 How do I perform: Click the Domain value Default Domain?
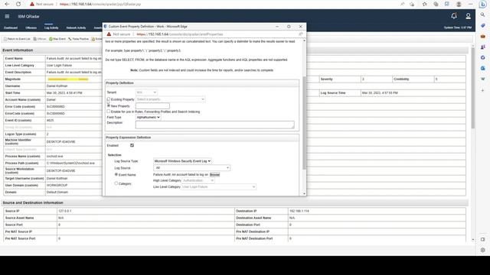pyautogui.click(x=57, y=192)
